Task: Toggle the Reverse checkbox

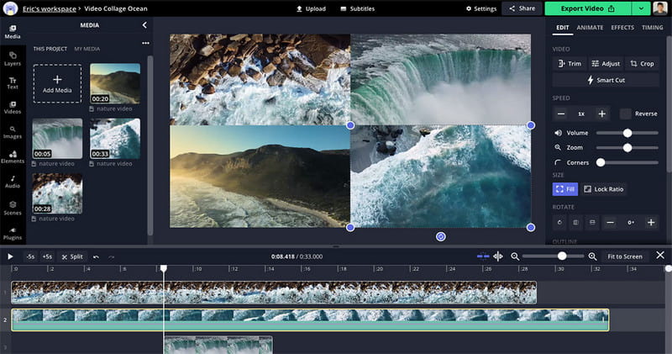Action: click(x=625, y=114)
